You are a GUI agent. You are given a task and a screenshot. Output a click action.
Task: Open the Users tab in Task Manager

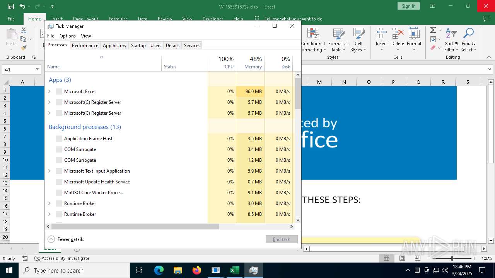[x=156, y=46]
